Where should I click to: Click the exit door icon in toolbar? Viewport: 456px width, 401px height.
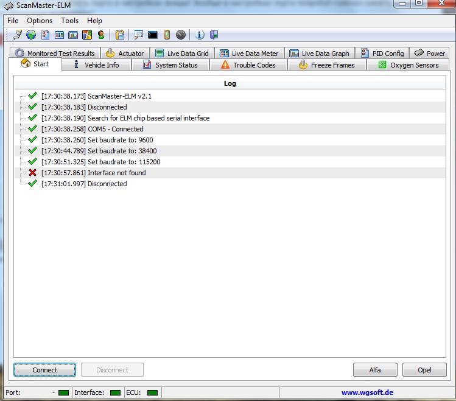pyautogui.click(x=214, y=35)
